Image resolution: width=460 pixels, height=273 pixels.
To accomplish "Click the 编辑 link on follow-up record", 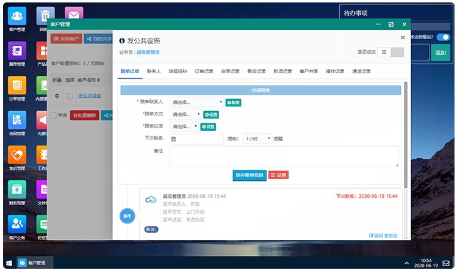I will [x=376, y=235].
